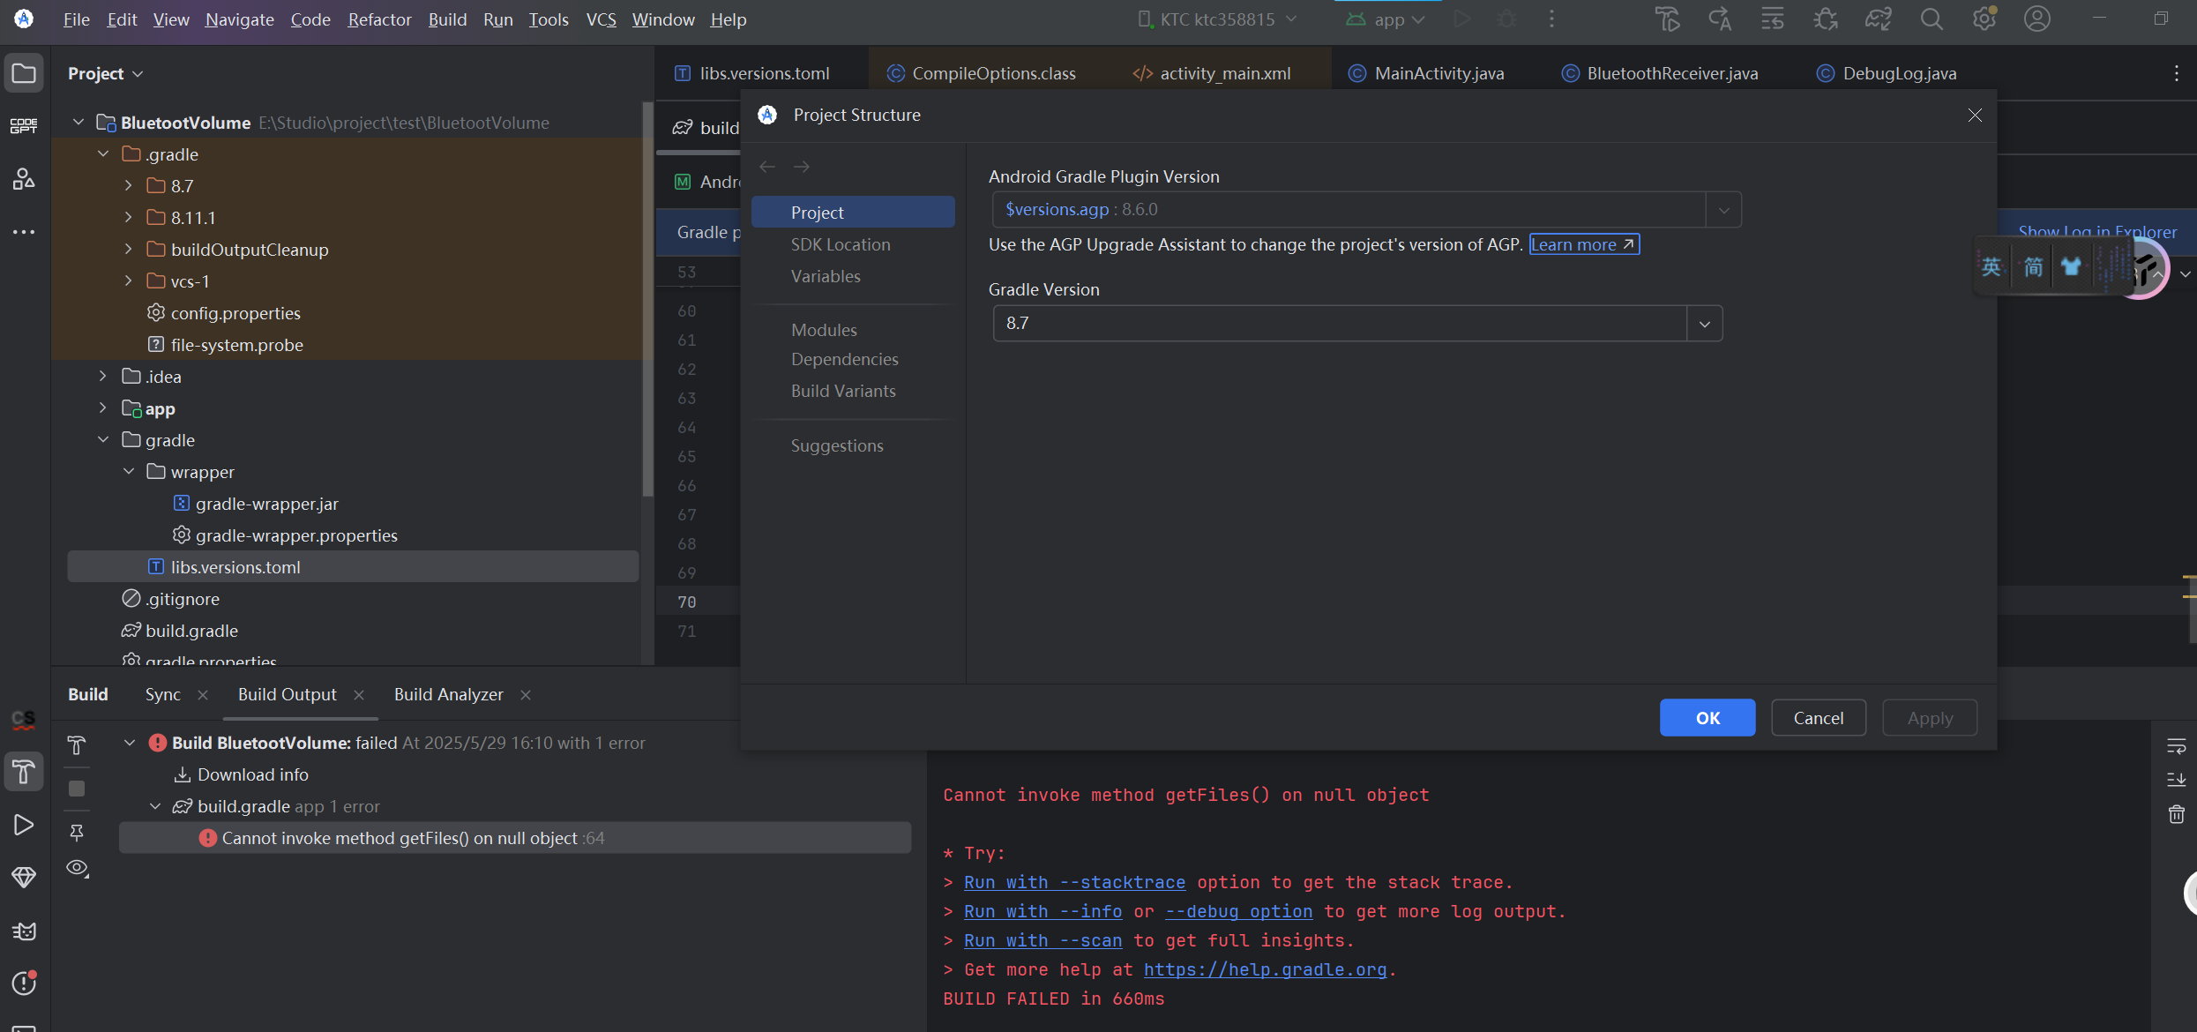Viewport: 2197px width, 1032px height.
Task: Expand the 8.11.1 folder
Action: click(129, 218)
